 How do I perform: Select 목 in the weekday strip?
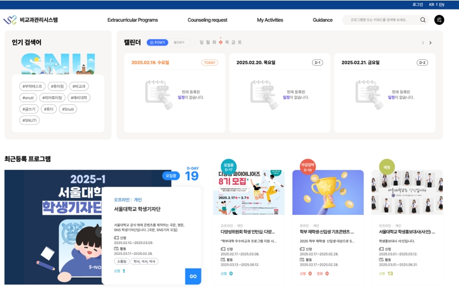pos(227,42)
